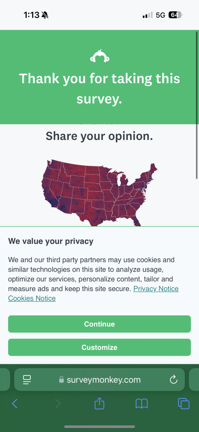Image resolution: width=199 pixels, height=432 pixels.
Task: Tap the Safari forward arrow
Action: click(58, 403)
